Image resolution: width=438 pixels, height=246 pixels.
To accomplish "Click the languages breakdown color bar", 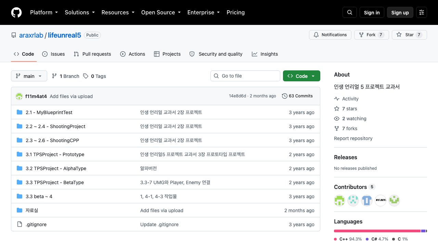I will pos(381,231).
